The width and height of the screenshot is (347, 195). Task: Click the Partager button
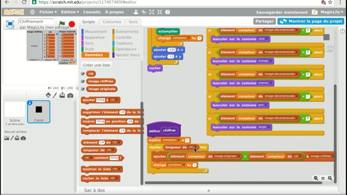pos(265,21)
